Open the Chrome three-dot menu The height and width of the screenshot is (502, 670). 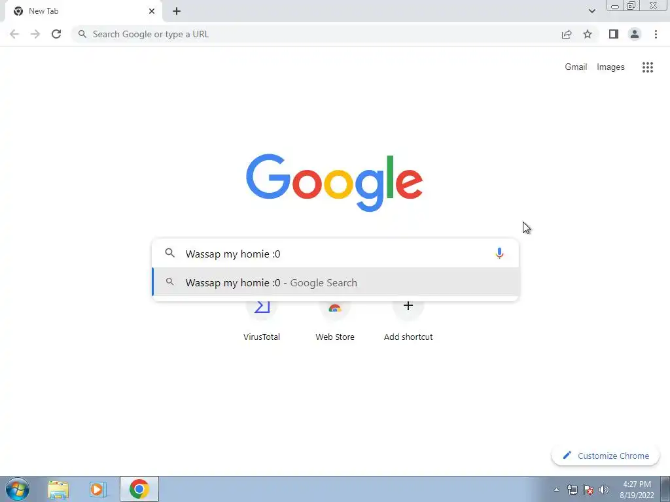[656, 34]
